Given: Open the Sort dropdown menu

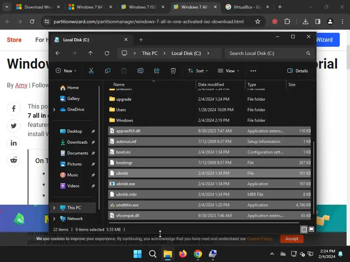Looking at the screenshot, I should [198, 71].
